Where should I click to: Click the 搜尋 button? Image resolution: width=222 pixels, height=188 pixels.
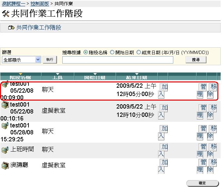tap(196, 60)
